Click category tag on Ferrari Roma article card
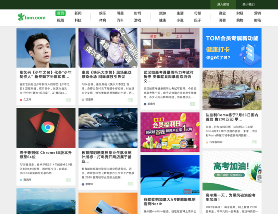The image size is (278, 214). [254, 142]
